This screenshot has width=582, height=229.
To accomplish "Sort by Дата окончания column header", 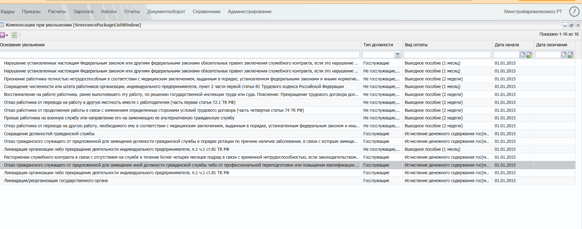I will 554,45.
